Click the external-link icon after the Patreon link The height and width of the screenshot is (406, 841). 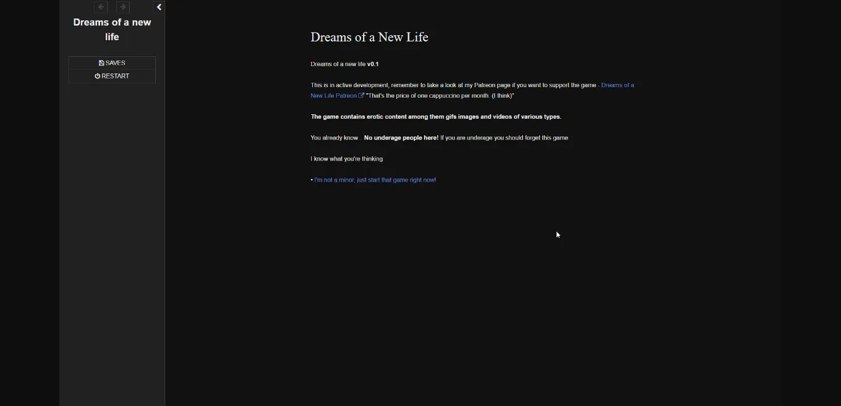[362, 95]
